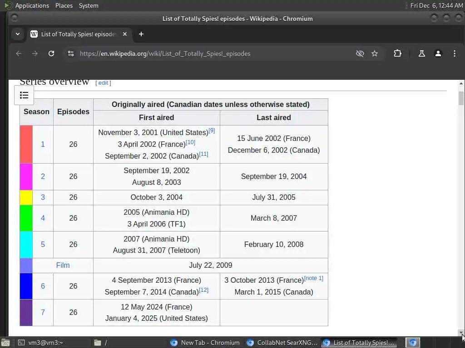Click the workspace switcher Chromium icon
Viewport: 465px width, 348px height.
pyautogui.click(x=413, y=343)
